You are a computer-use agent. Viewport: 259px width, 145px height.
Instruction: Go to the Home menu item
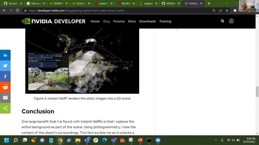point(95,21)
